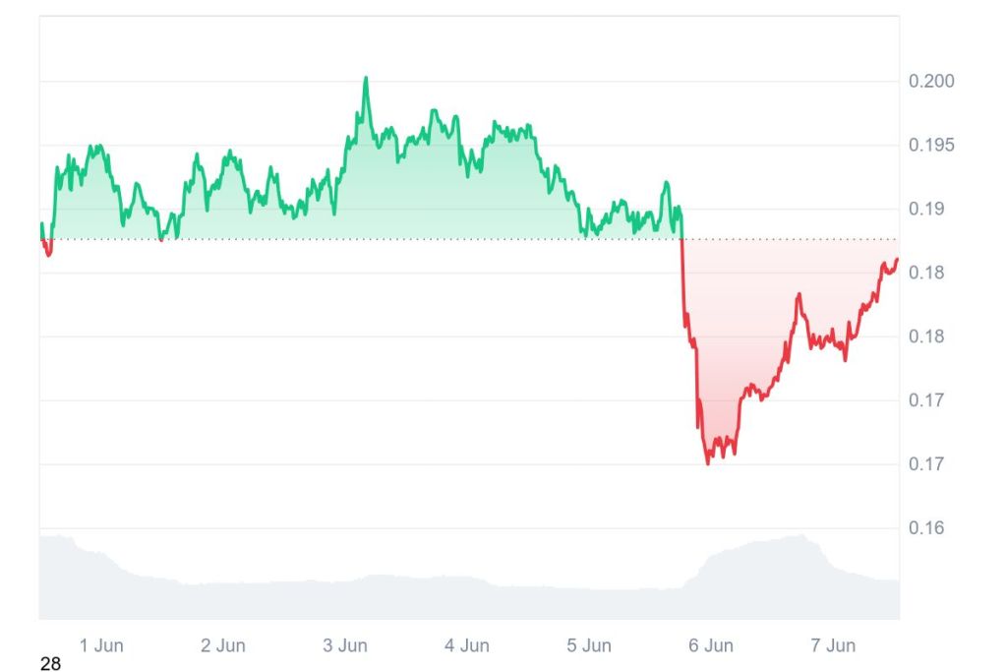Select 4 Jun on the time axis

tap(467, 646)
